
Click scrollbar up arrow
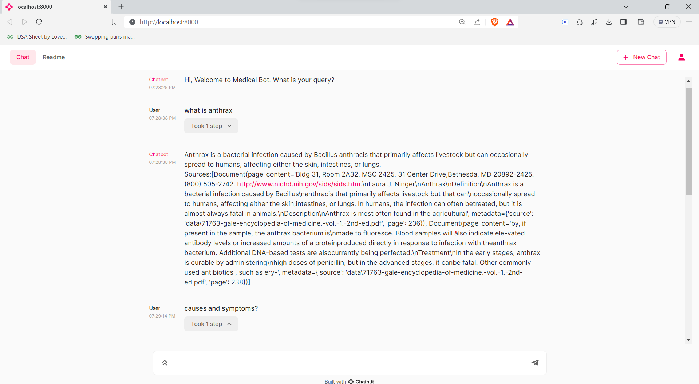[688, 81]
